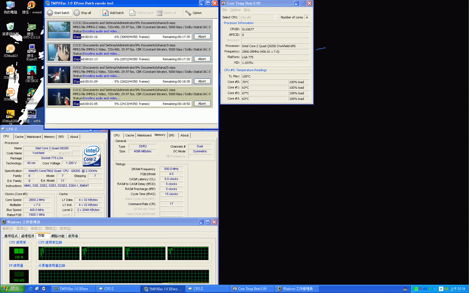The height and width of the screenshot is (293, 469).
Task: Click Add batch toolbar button
Action: (x=113, y=13)
